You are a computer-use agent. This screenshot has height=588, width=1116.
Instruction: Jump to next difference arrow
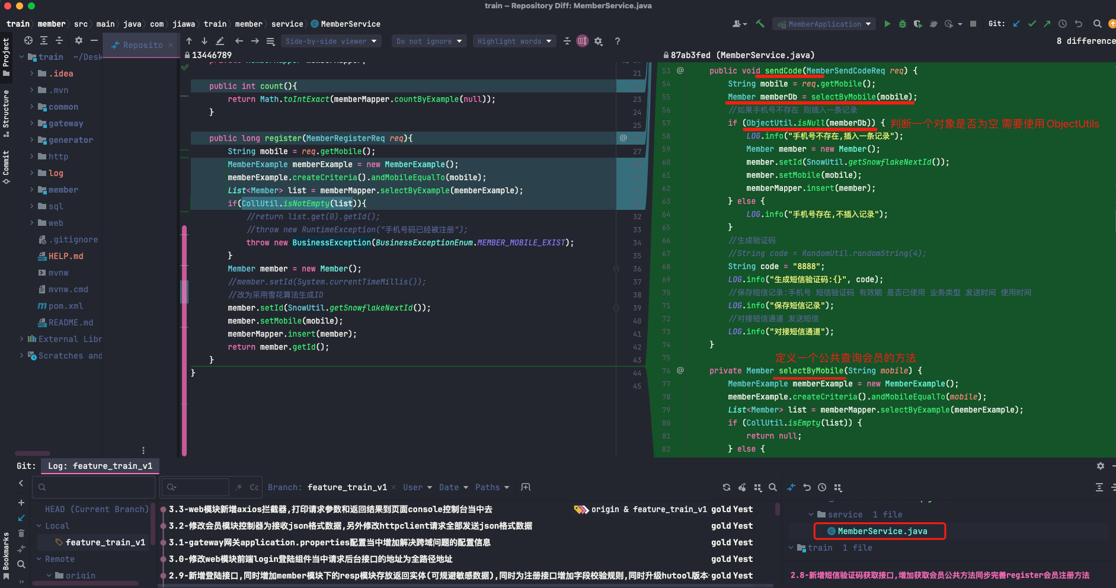coord(204,41)
